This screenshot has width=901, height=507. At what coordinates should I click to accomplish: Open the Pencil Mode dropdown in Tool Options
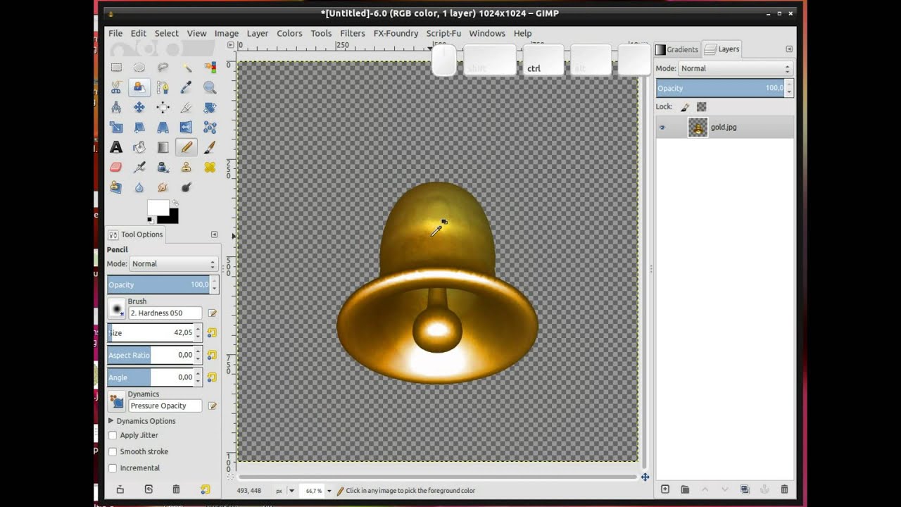[x=173, y=263]
